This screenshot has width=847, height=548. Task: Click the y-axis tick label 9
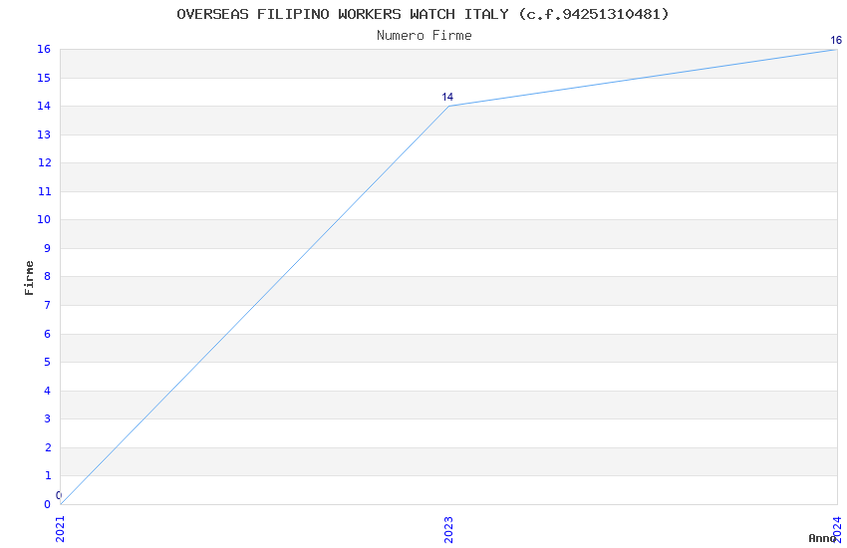click(48, 248)
